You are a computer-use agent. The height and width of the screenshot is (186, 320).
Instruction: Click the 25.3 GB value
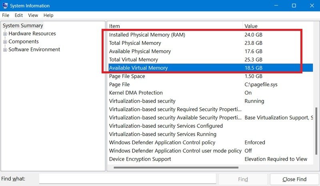tap(254, 60)
